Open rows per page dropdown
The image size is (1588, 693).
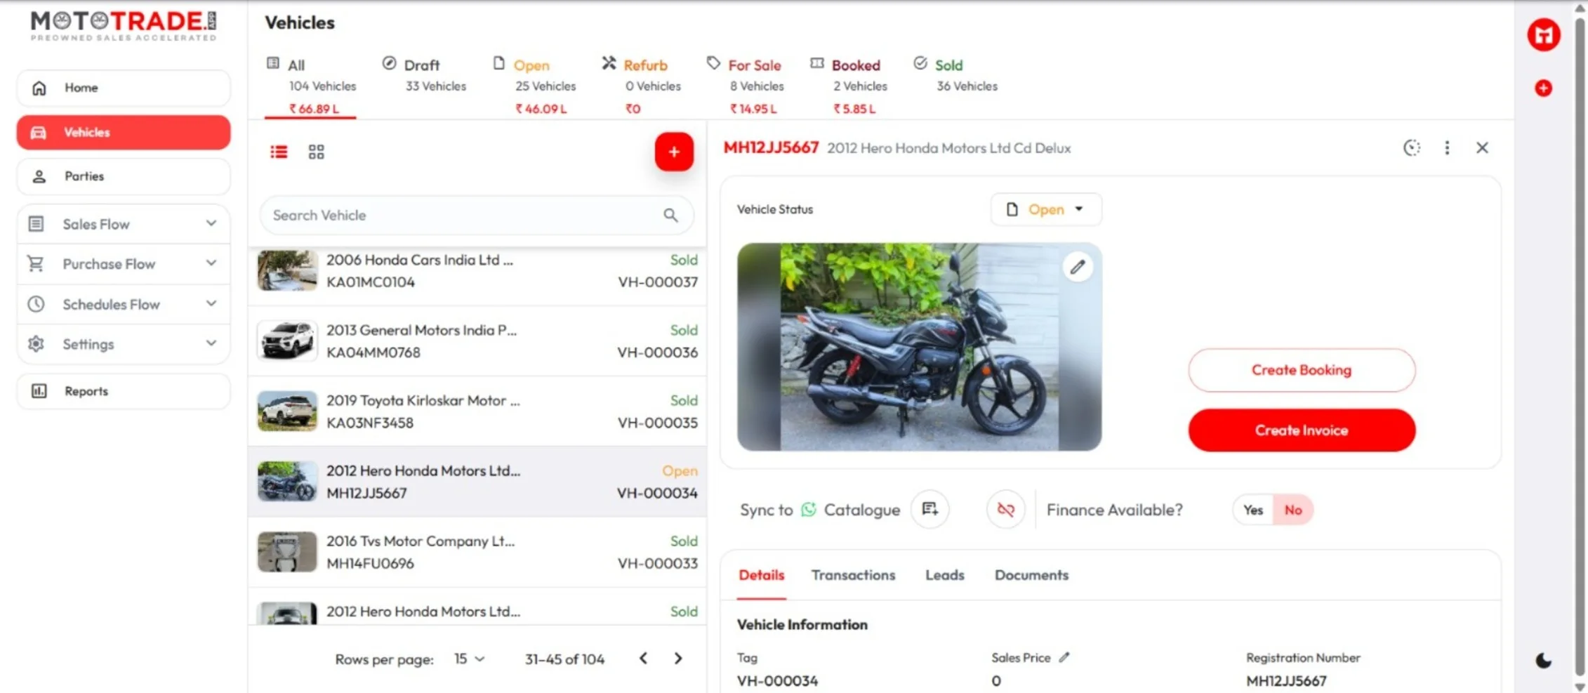(x=470, y=659)
